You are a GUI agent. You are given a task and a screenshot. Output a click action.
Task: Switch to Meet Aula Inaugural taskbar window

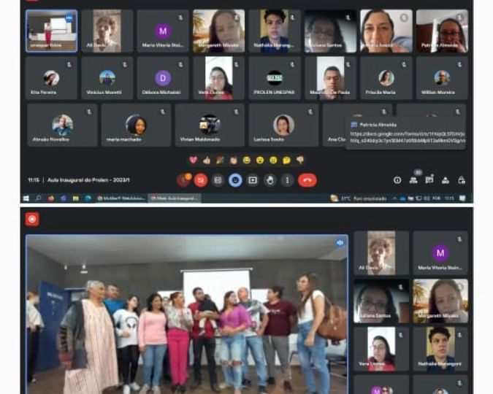174,198
